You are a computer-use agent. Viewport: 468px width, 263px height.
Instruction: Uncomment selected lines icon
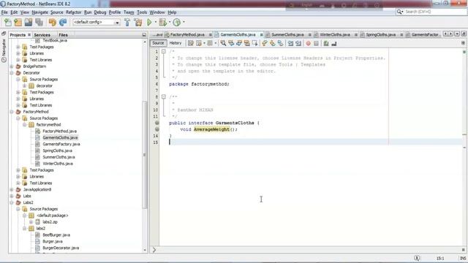(334, 44)
